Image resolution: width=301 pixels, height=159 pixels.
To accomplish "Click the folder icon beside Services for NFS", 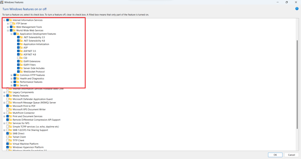I will coord(11,123).
